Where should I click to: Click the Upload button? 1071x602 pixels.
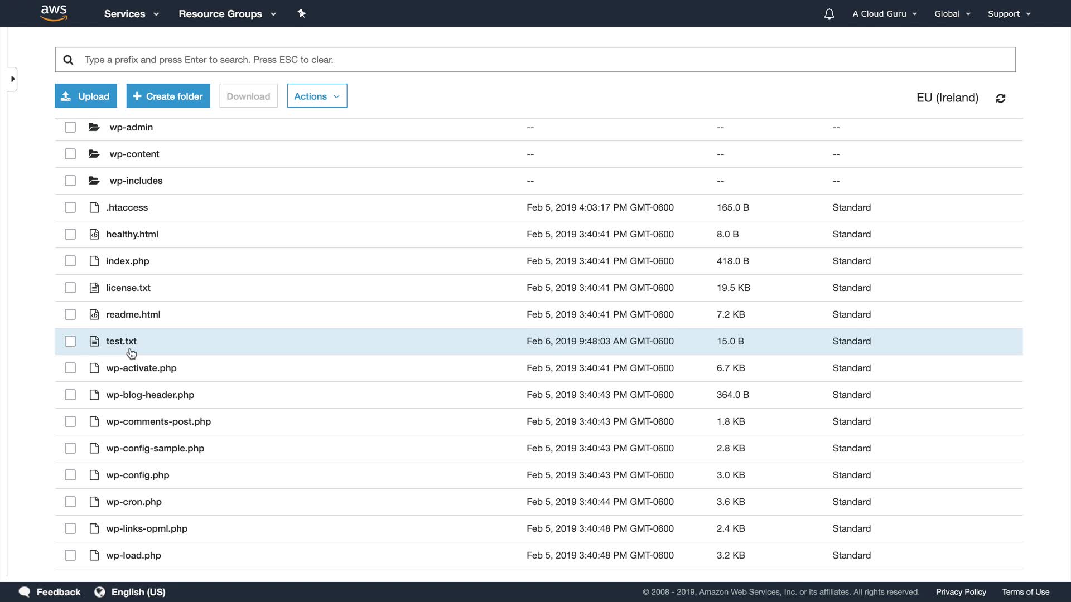pyautogui.click(x=86, y=96)
